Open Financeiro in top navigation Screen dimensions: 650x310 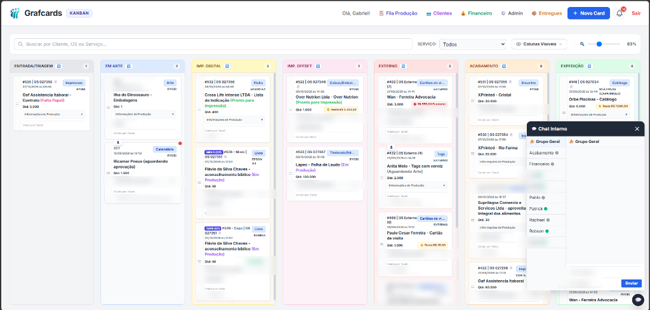click(476, 13)
